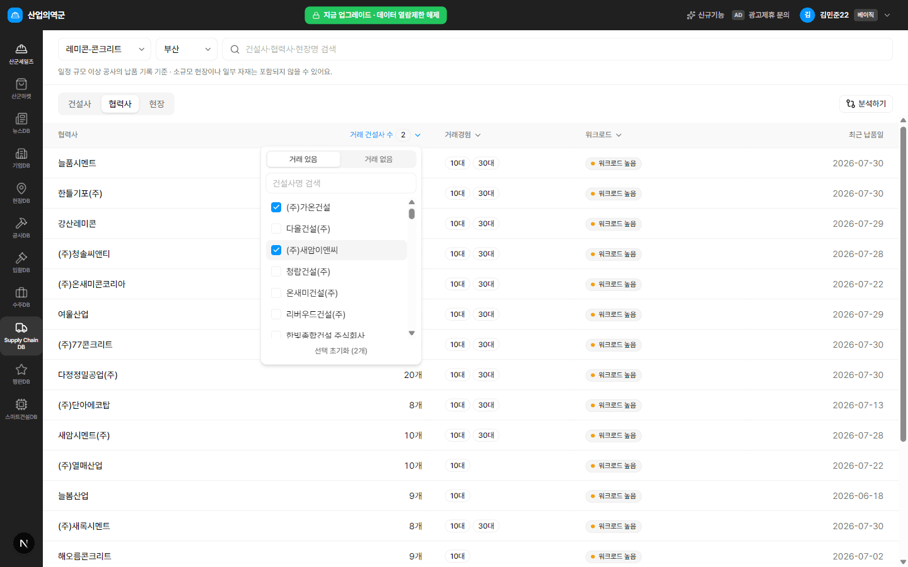
Task: Open the 한들기포(주) partner row
Action: coord(470,193)
